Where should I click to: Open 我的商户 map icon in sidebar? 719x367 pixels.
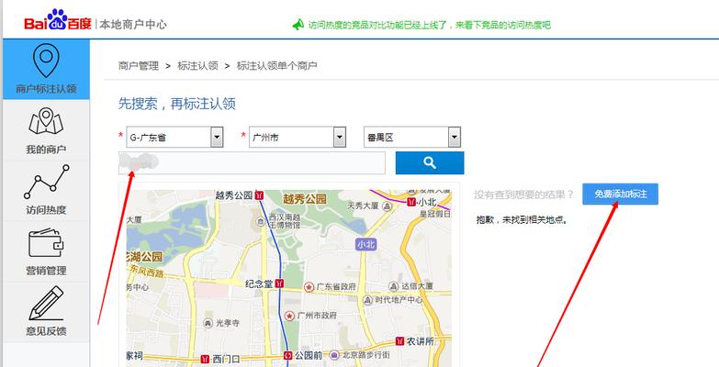tap(46, 121)
